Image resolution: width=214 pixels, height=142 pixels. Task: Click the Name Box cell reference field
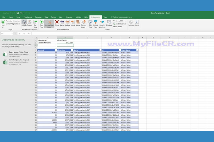(6, 33)
